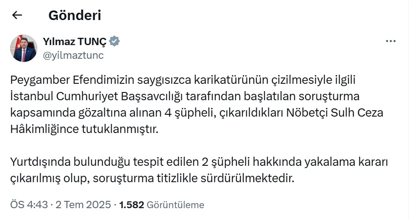409x220 pixels.
Task: Open the @yilmaztunc handle link
Action: tap(73, 56)
